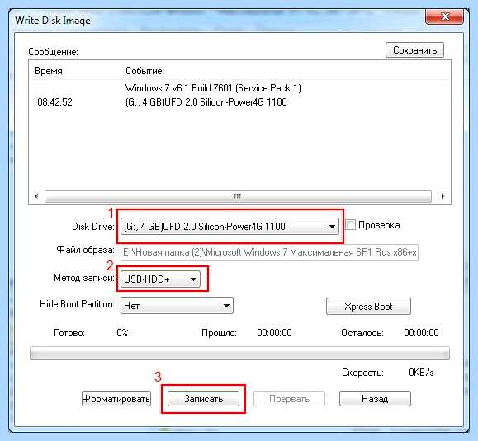Click the Время column header
Image resolution: width=478 pixels, height=441 pixels.
click(49, 71)
